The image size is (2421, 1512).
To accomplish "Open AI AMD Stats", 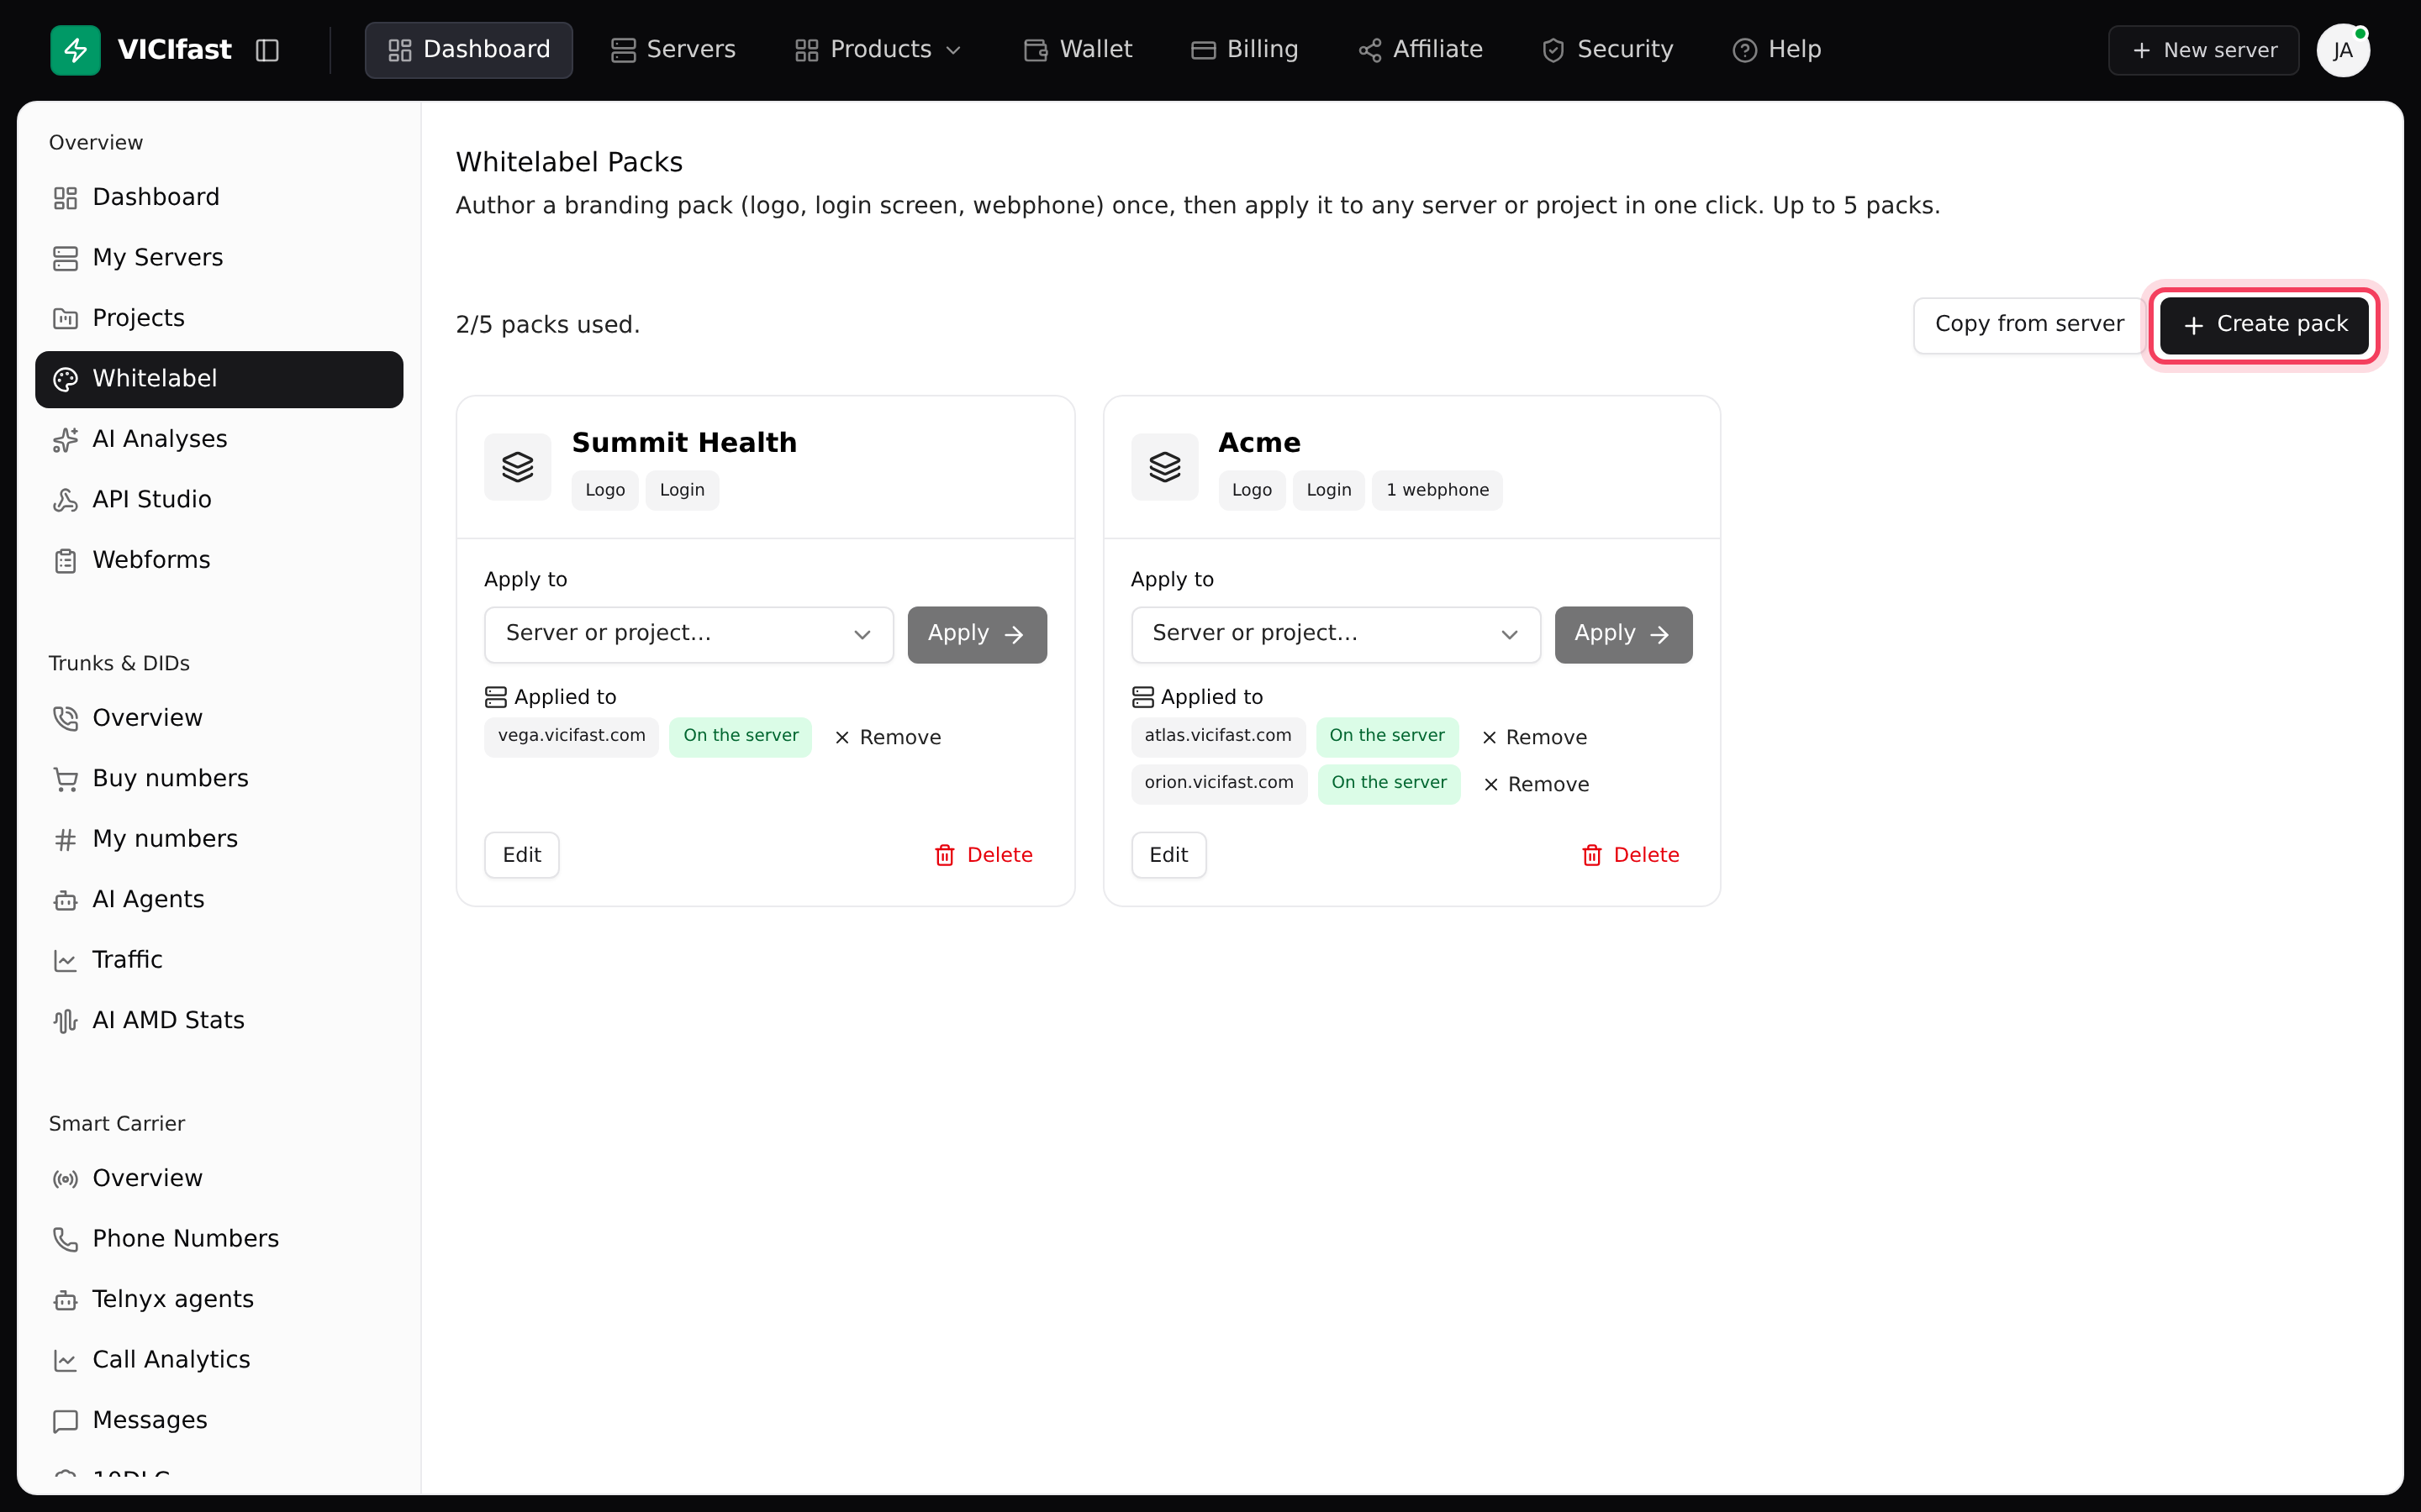I will pyautogui.click(x=219, y=1020).
